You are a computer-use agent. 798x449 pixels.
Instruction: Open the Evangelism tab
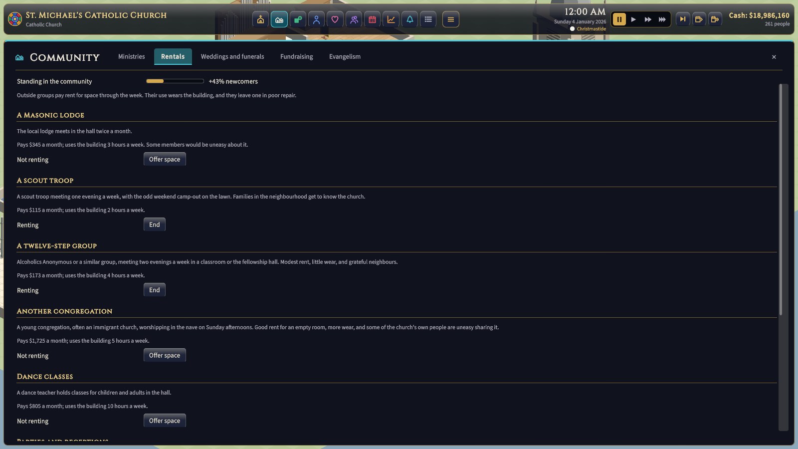(x=345, y=56)
